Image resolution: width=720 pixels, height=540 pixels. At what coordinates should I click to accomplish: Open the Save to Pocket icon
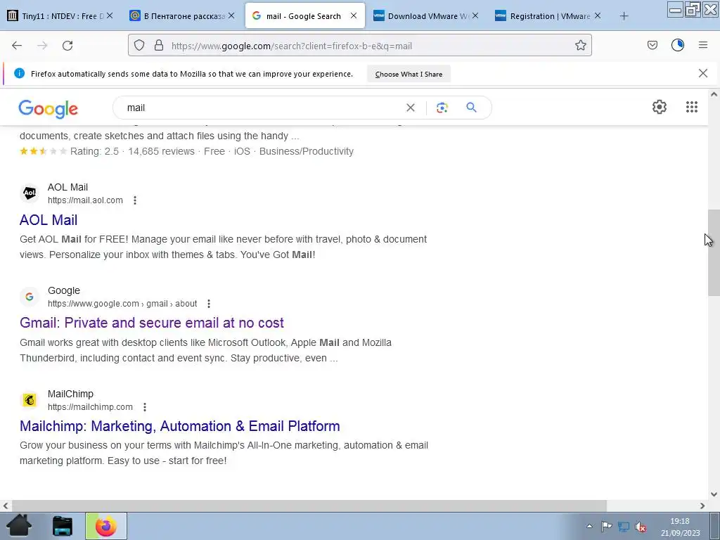652,45
